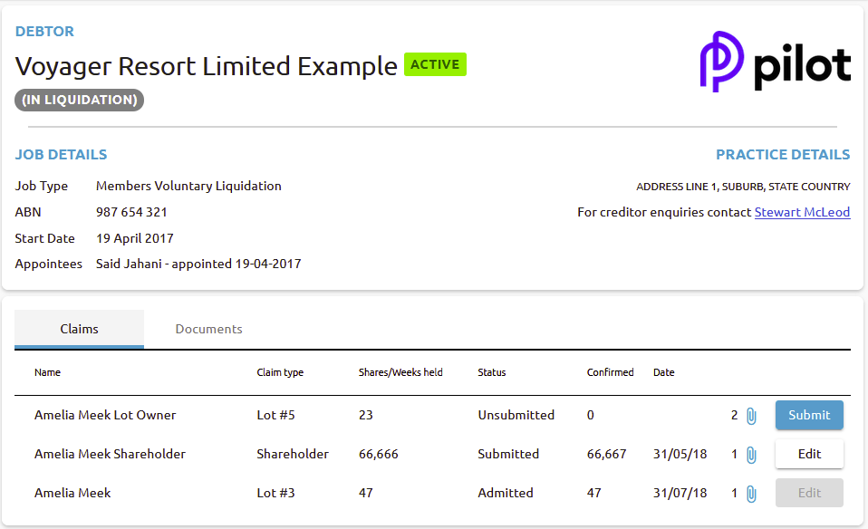
Task: Click the Confirmed column header
Action: click(610, 372)
